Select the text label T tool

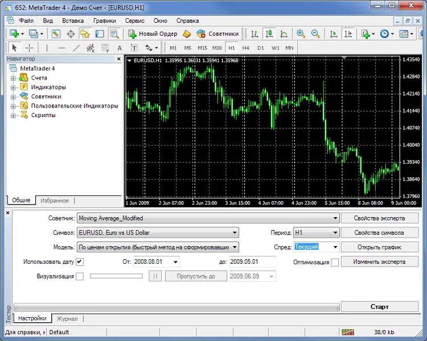[134, 48]
